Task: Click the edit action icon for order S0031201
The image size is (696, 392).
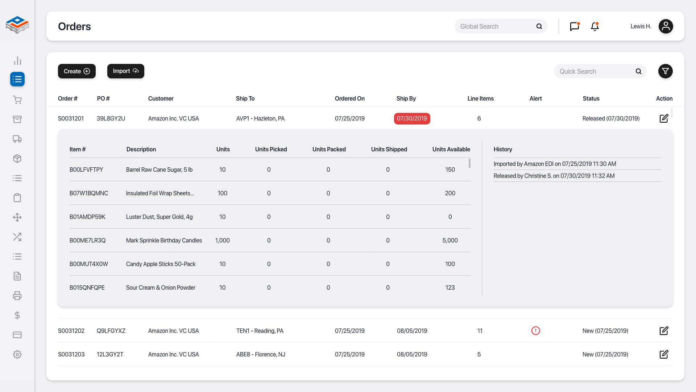Action: pos(664,118)
